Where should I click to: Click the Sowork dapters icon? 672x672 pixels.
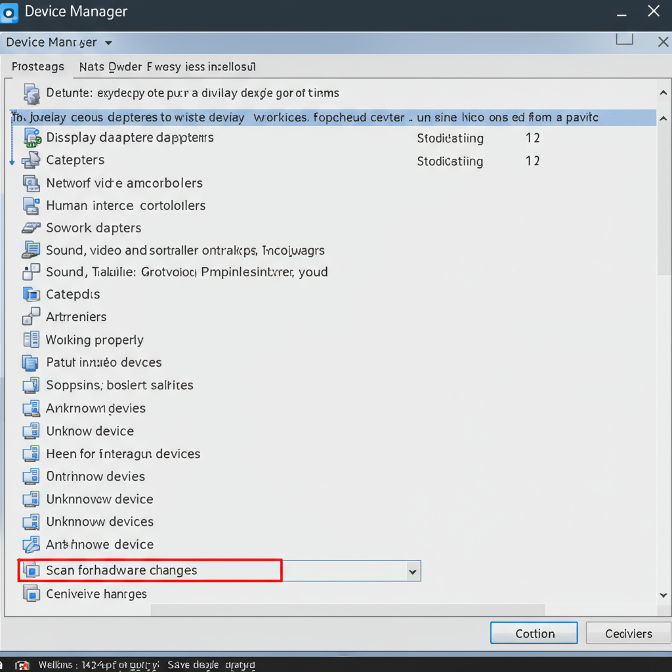(x=31, y=228)
